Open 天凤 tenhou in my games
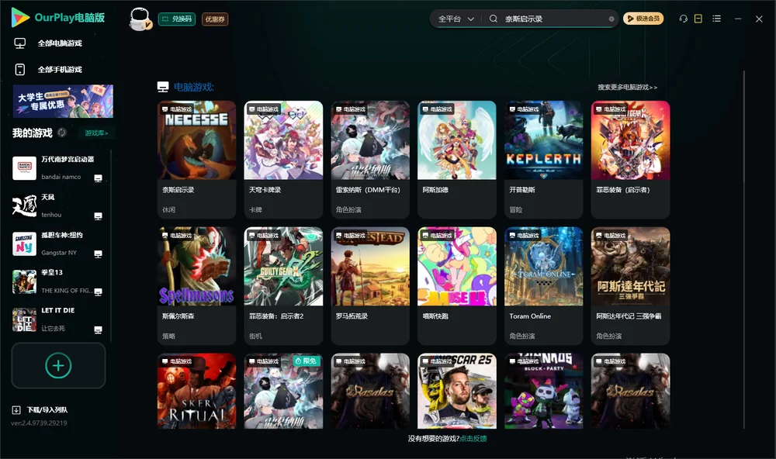 tap(57, 206)
